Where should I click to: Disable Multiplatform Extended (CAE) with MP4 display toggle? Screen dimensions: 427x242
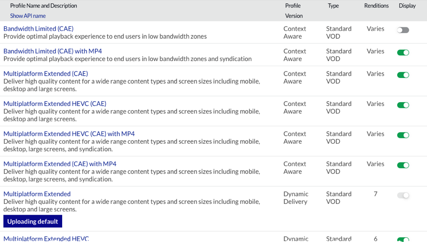pos(403,165)
